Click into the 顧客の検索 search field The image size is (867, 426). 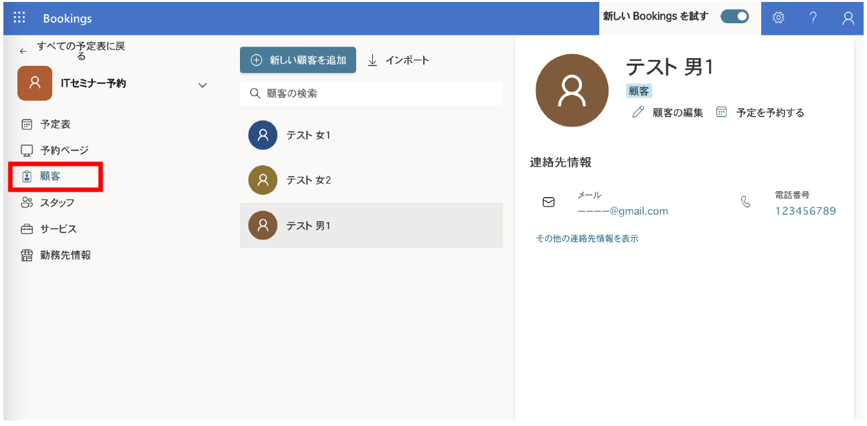381,94
